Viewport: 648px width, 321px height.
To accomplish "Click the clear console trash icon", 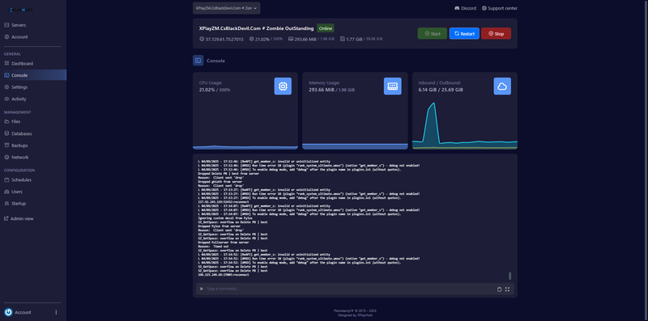I will 499,289.
